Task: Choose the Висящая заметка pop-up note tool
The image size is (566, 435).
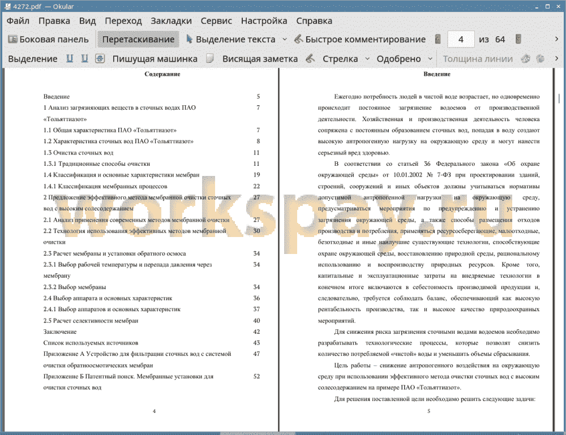Action: pos(260,59)
